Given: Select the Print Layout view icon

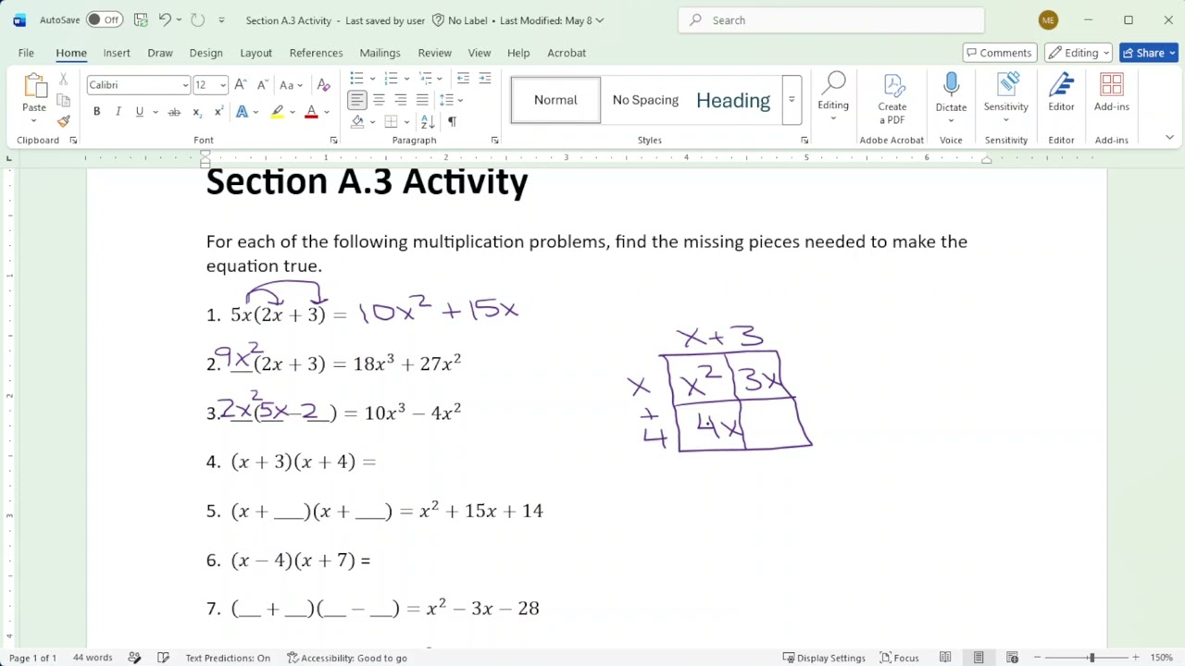Looking at the screenshot, I should (x=979, y=658).
